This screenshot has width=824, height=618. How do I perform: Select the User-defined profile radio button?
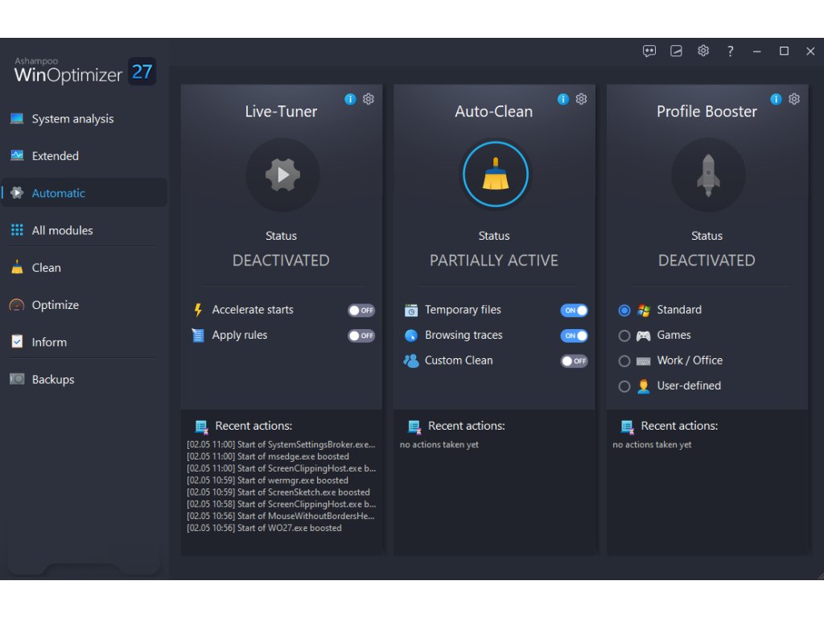point(624,386)
